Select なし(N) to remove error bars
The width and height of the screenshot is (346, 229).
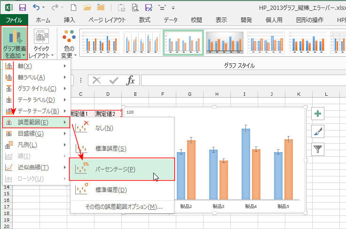(x=104, y=128)
